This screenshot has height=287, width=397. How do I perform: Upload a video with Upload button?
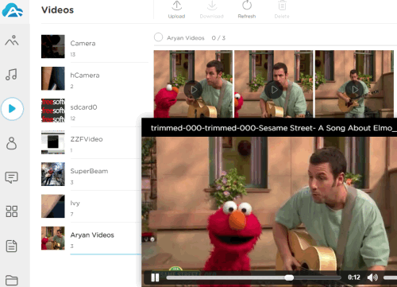[176, 10]
